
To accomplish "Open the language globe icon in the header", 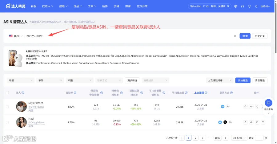I will point(235,6).
